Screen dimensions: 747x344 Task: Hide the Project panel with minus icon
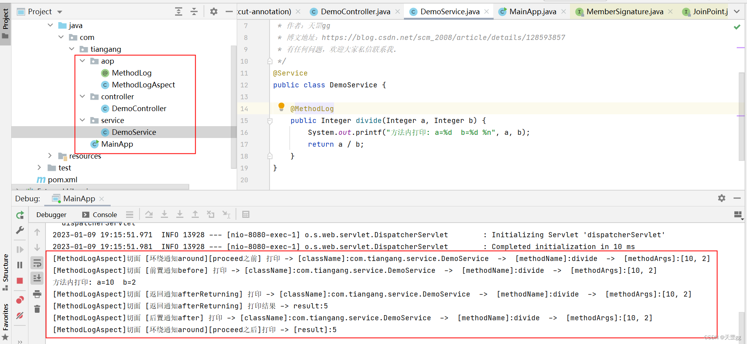tap(229, 11)
